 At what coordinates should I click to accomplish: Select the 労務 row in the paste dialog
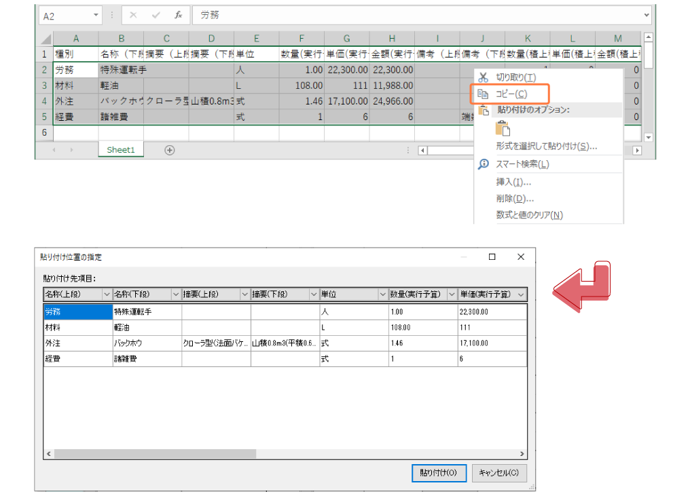tap(75, 310)
